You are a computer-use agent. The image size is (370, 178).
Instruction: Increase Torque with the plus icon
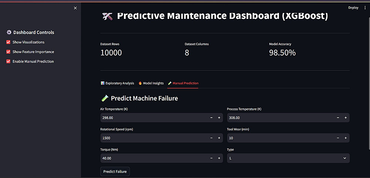click(x=219, y=158)
